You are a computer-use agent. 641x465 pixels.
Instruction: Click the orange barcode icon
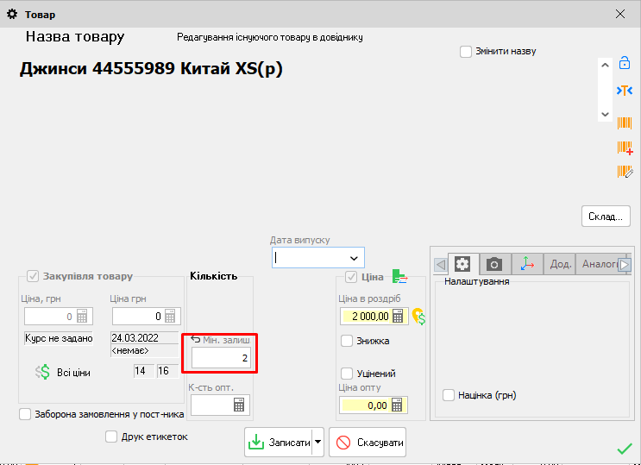tap(625, 123)
